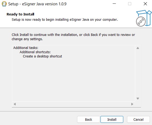Viewport: 152px width, 125px height.
Task: Click the eSigner setup title bar icon
Action: [4, 4]
